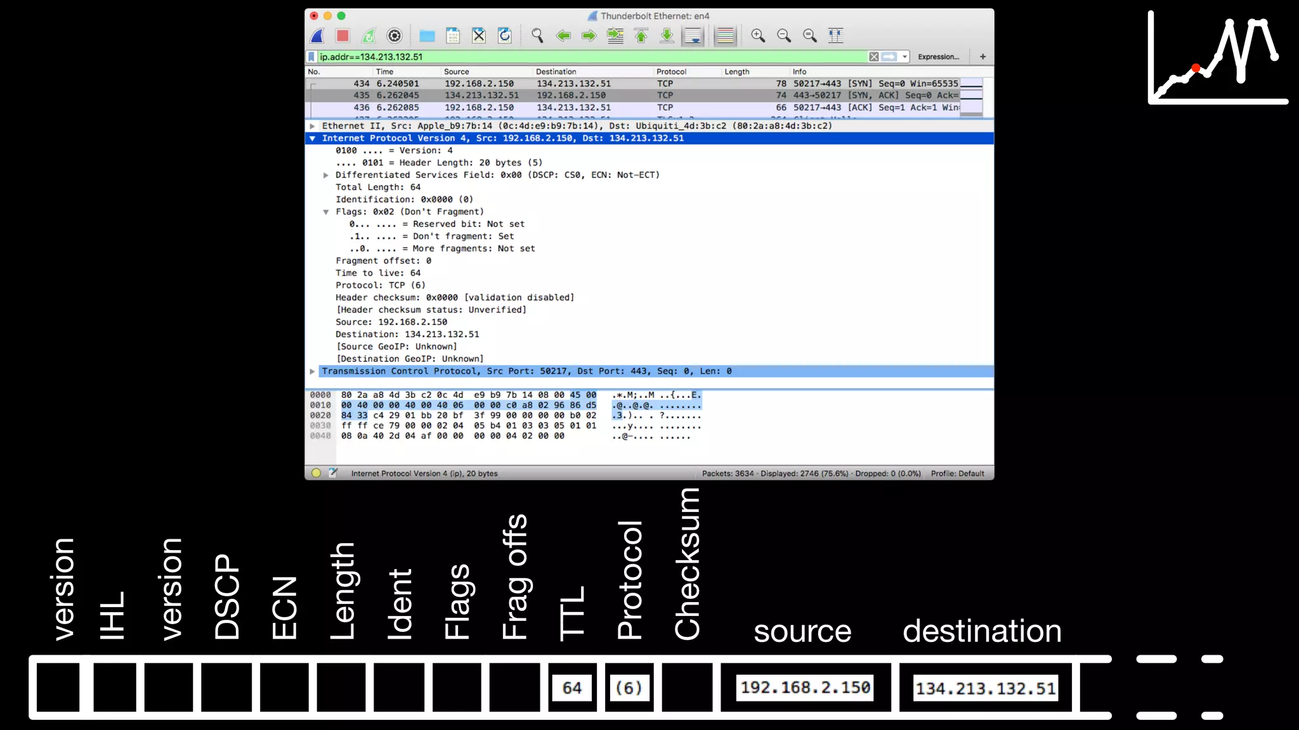Screen dimensions: 1299x730
Task: Select the Source GeoIP: Unknown row
Action: coord(649,347)
